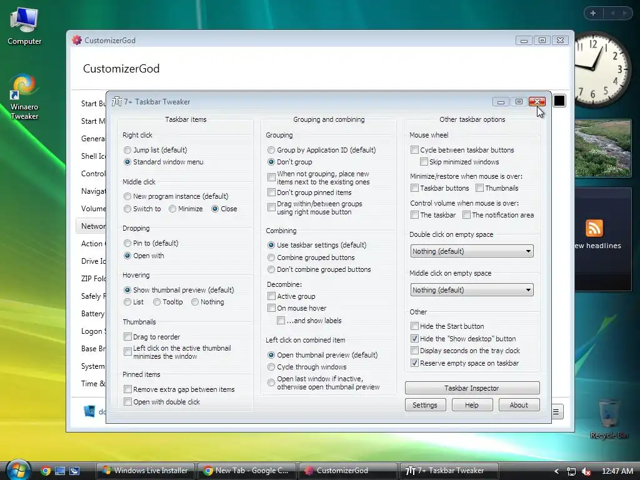The height and width of the screenshot is (480, 640).
Task: Enable Display seconds on the tray clock
Action: pos(465,351)
